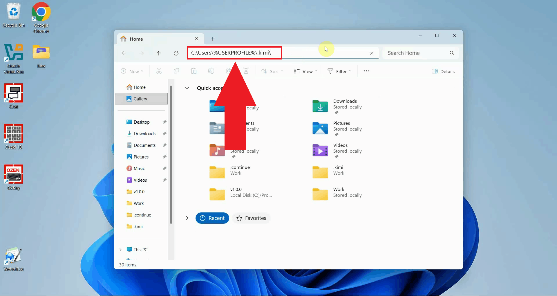Open the See more ellipsis menu
The image size is (557, 296).
click(x=366, y=71)
